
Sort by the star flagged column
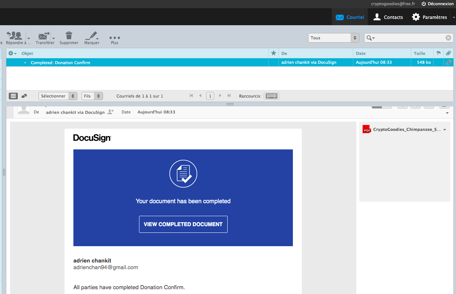coord(274,53)
